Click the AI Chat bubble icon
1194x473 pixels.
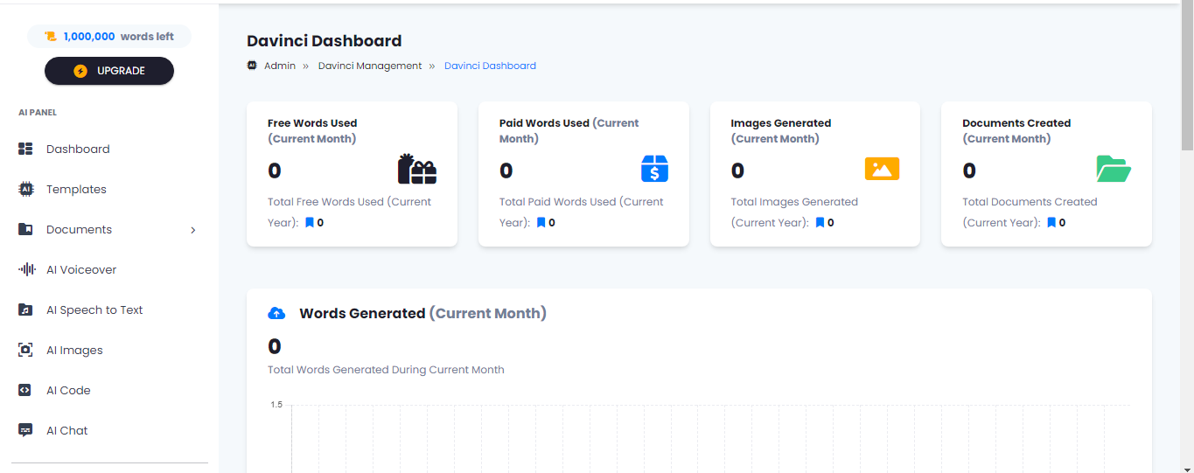[x=25, y=431]
